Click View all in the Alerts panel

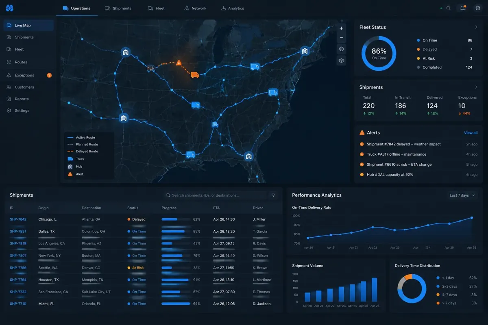click(471, 133)
